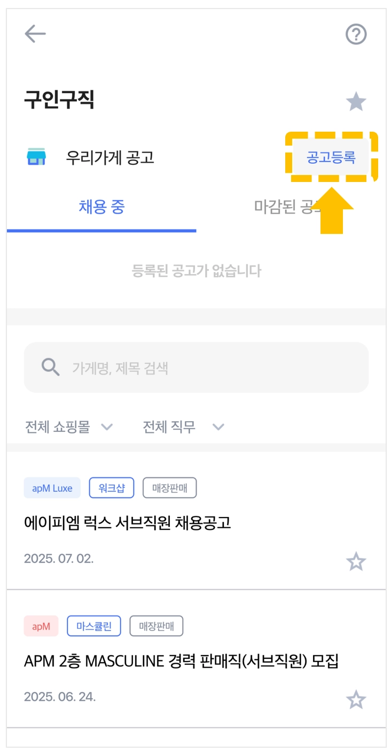
Task: Click the apM Luxe tag
Action: pos(52,488)
